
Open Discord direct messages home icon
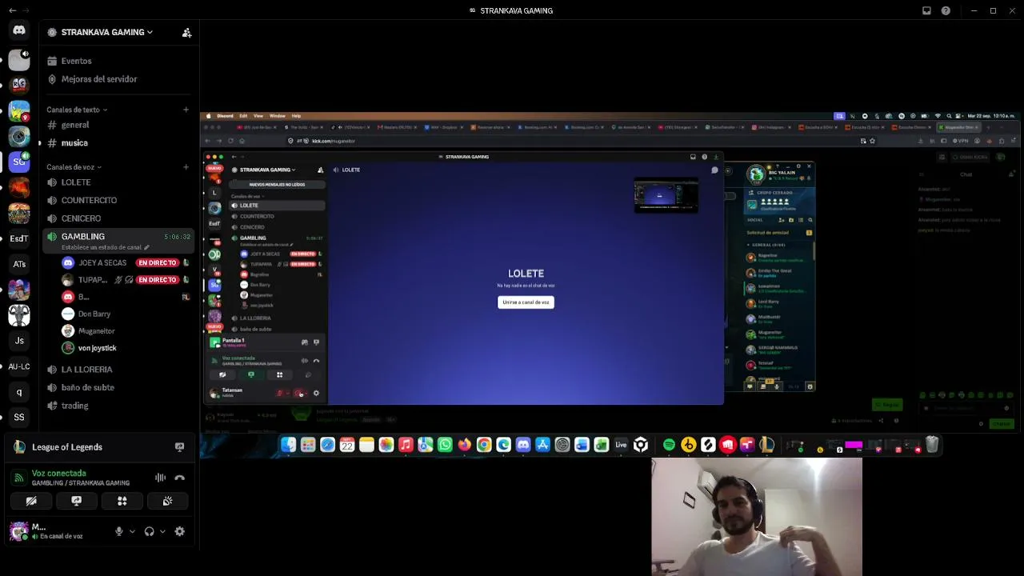pyautogui.click(x=19, y=30)
